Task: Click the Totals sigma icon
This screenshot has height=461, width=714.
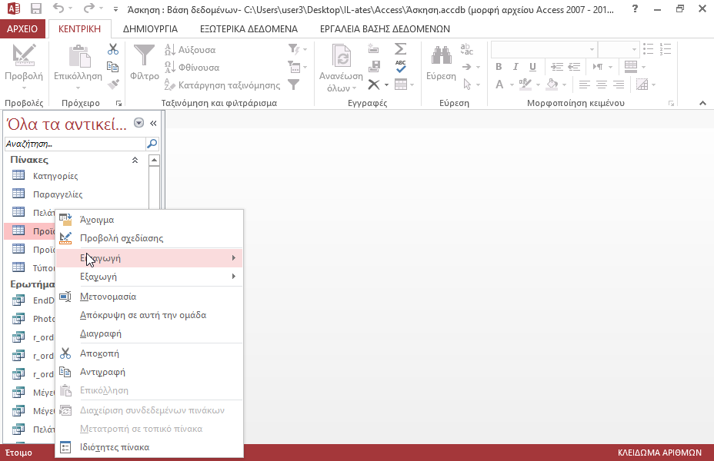Action: 400,48
